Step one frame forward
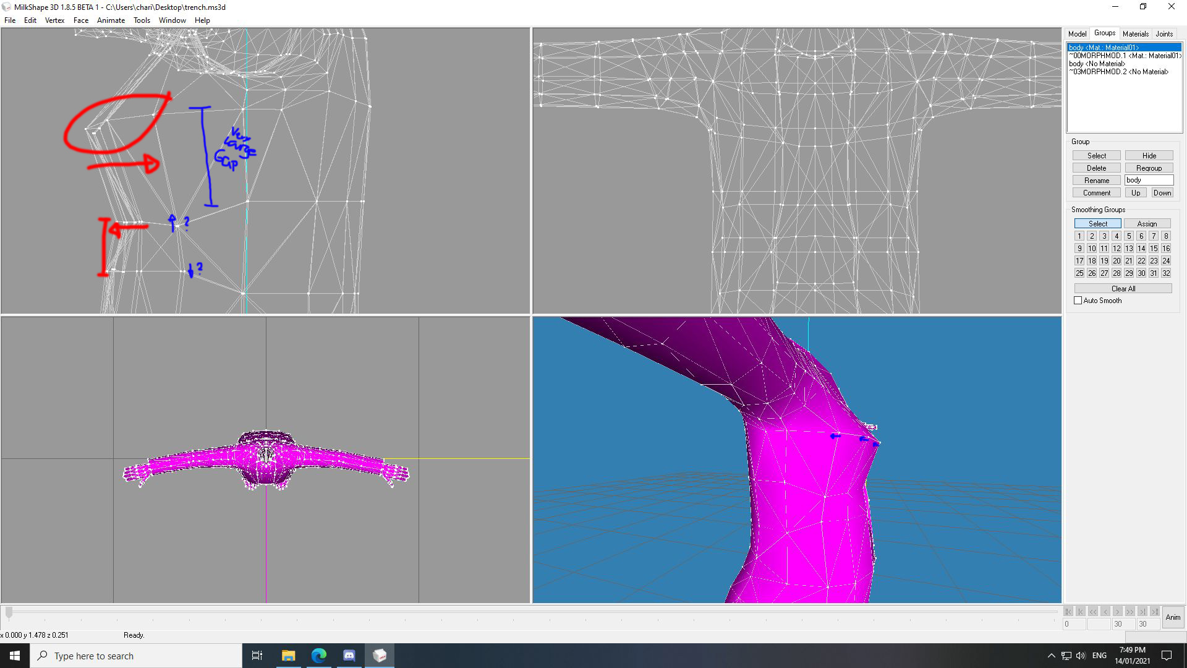 (1118, 612)
